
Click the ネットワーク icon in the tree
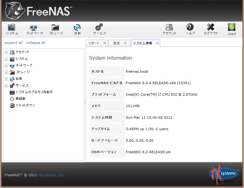[x=12, y=66]
